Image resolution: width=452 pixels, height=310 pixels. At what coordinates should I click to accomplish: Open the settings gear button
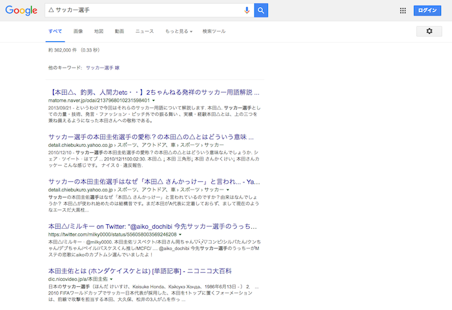point(429,31)
